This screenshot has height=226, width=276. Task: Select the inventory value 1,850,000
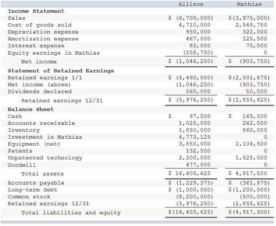click(x=195, y=130)
